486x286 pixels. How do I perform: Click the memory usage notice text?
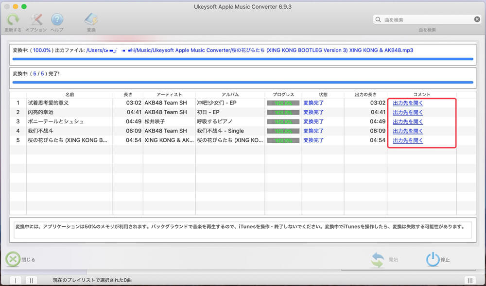tap(240, 227)
